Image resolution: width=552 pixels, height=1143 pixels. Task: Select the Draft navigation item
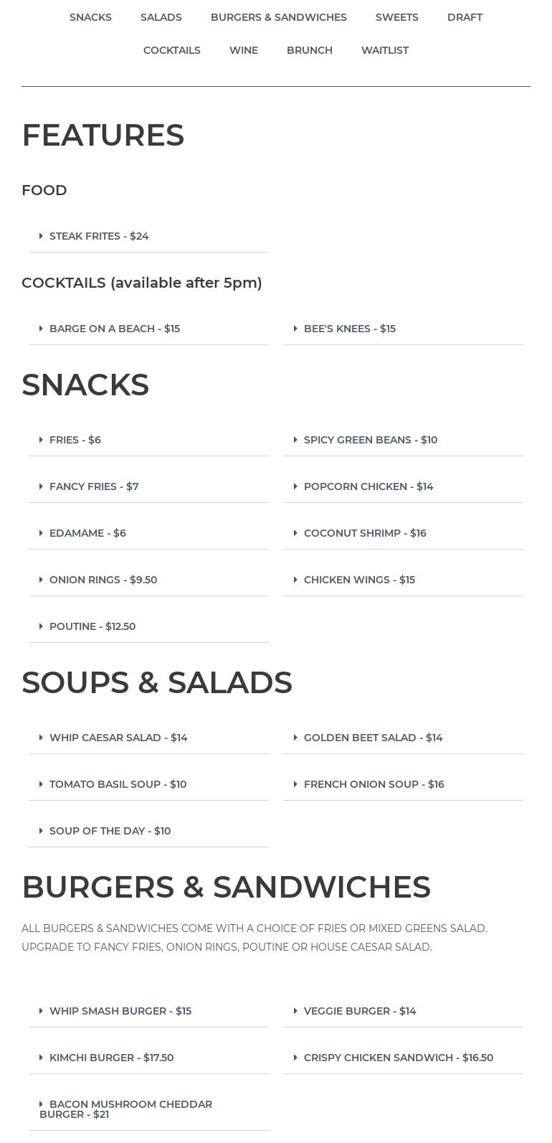(x=465, y=17)
